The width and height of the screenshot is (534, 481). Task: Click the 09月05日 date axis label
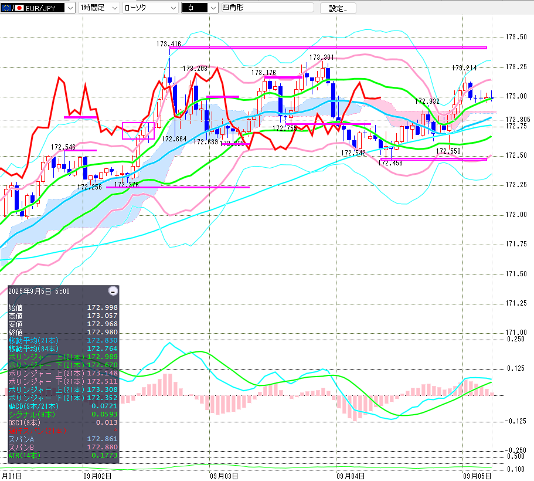click(477, 476)
